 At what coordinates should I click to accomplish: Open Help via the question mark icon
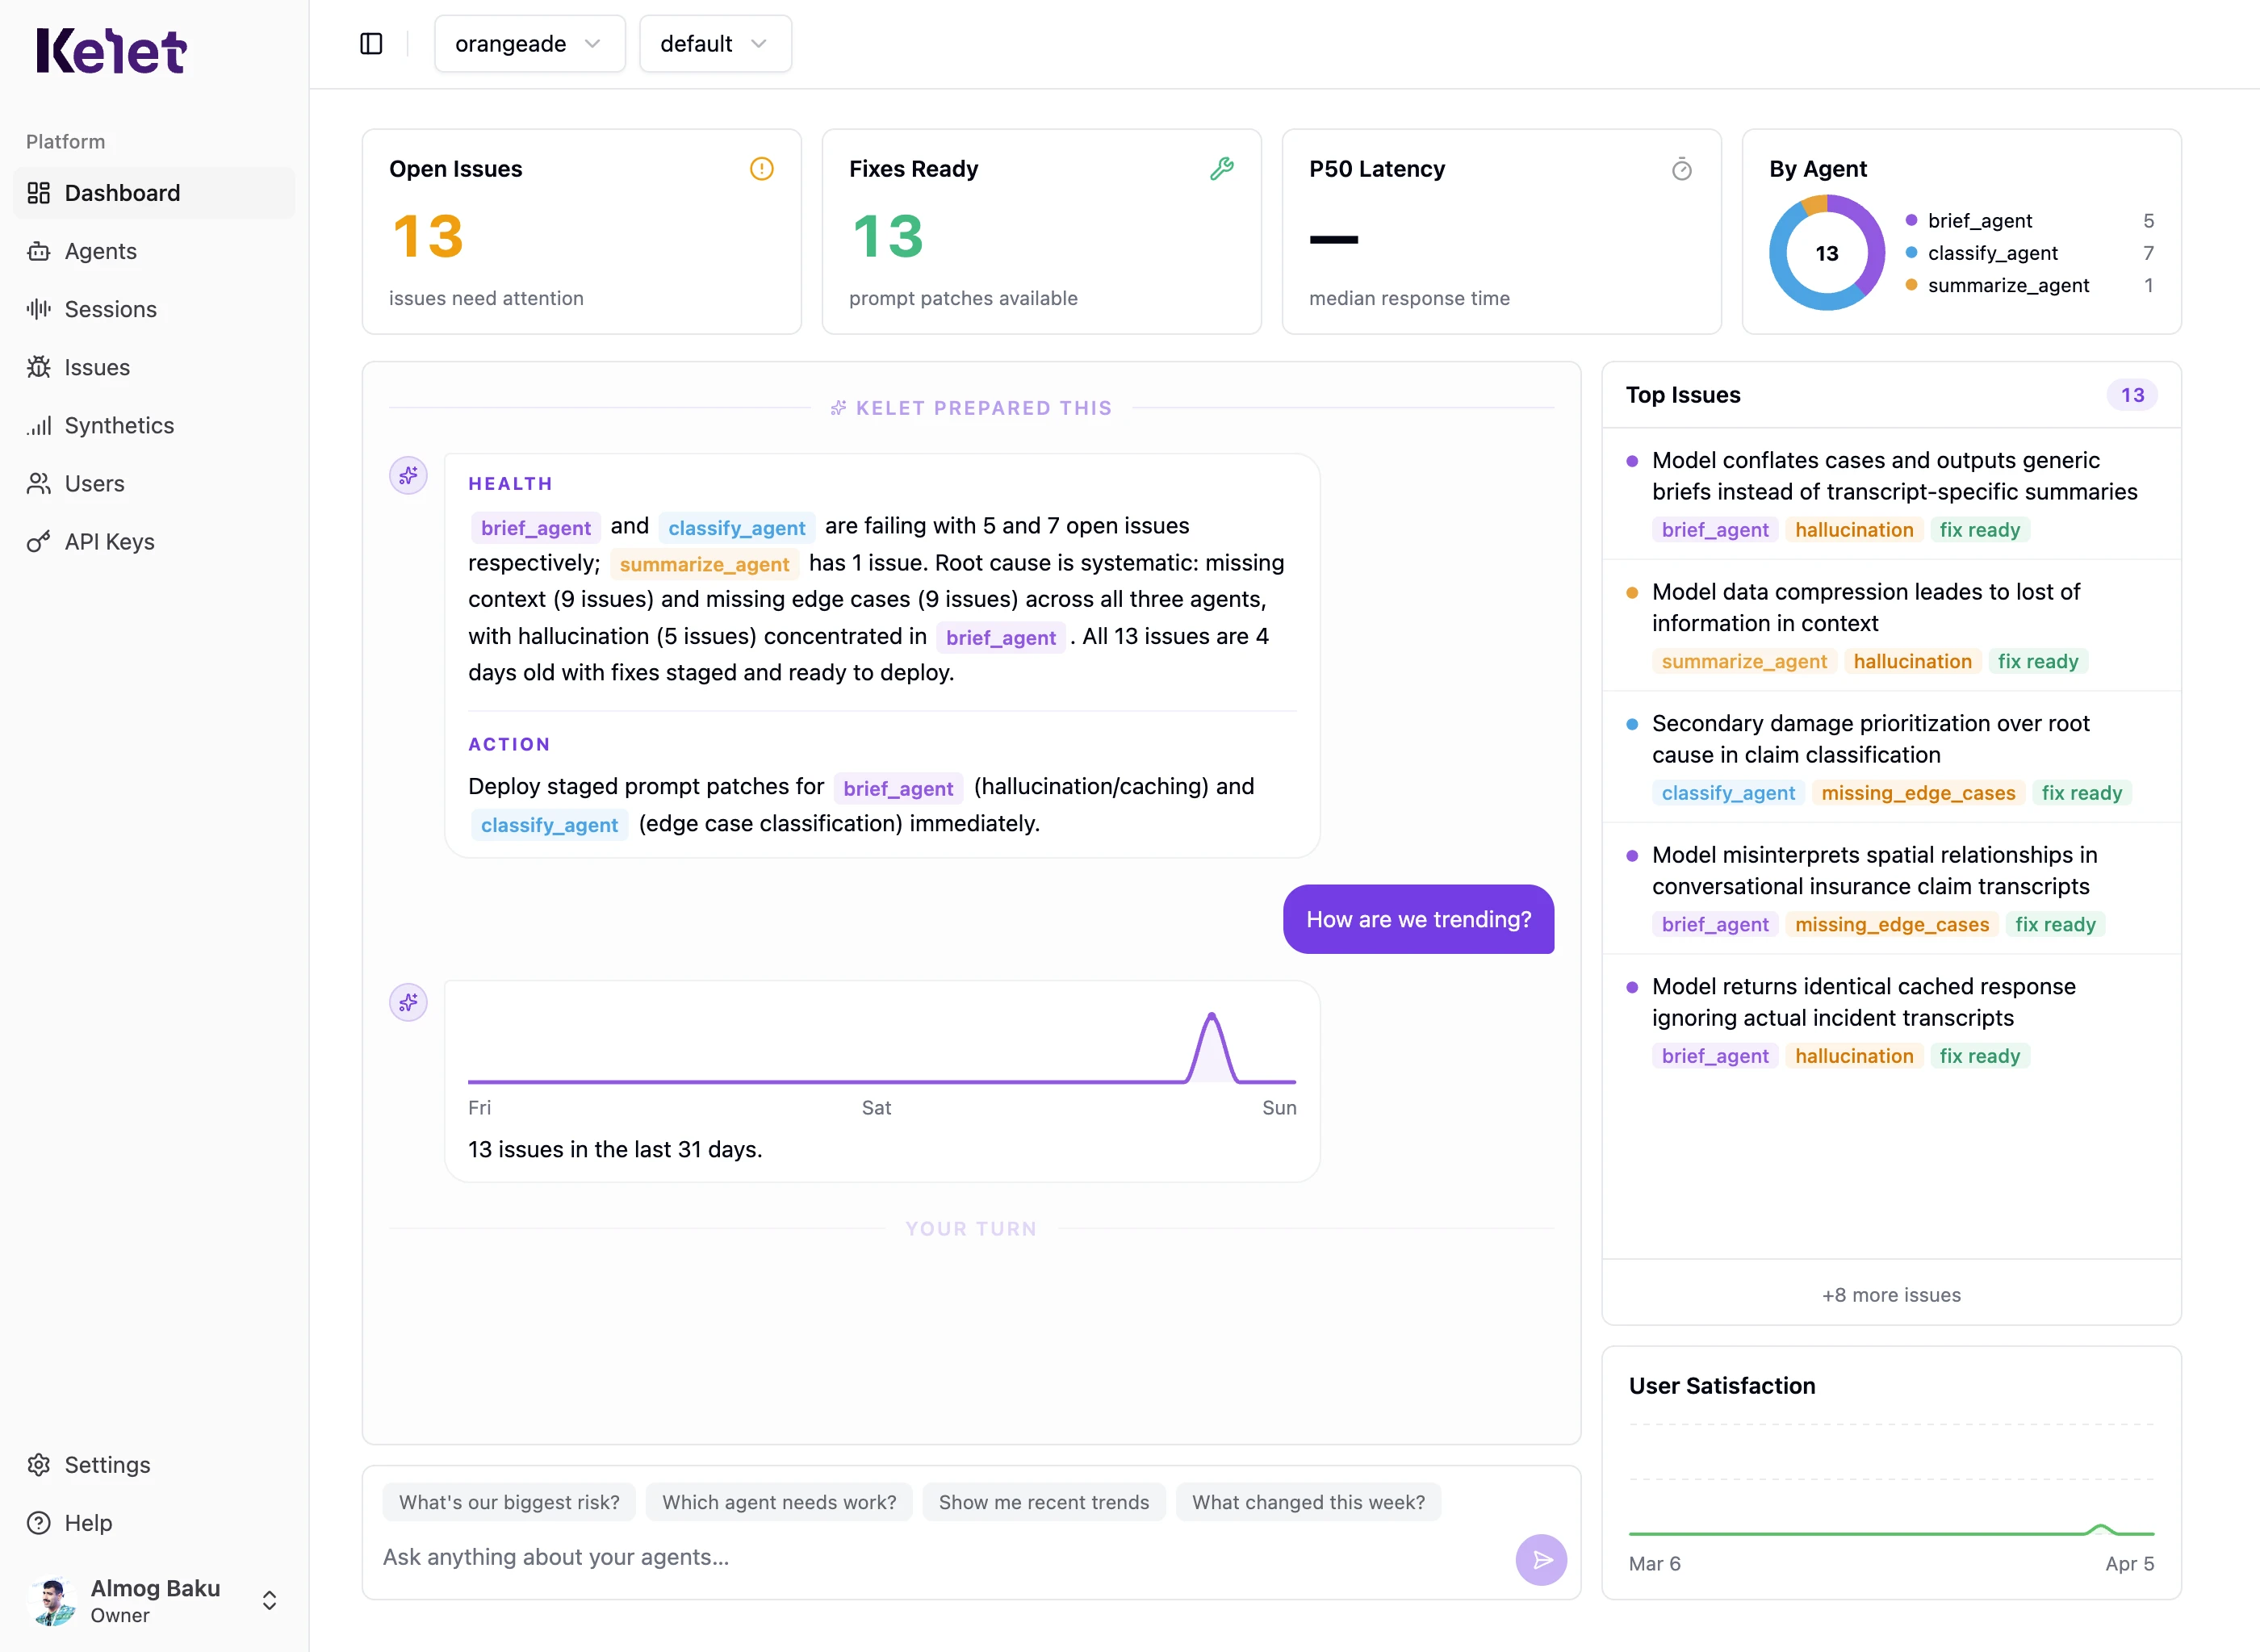tap(38, 1522)
